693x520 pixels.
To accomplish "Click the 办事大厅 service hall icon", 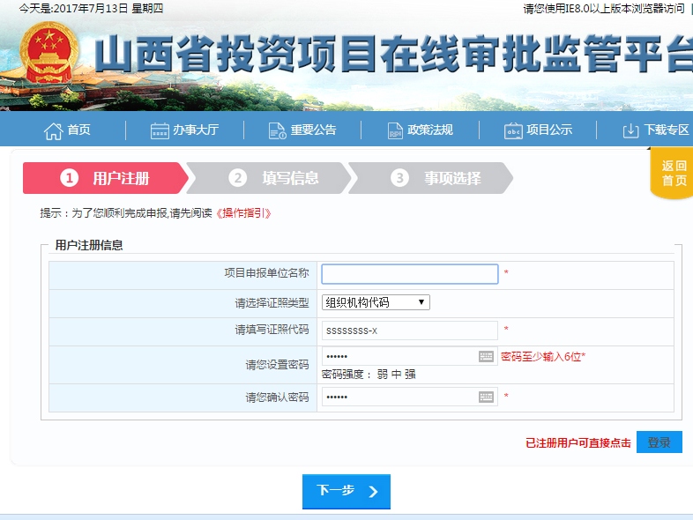I will point(160,130).
